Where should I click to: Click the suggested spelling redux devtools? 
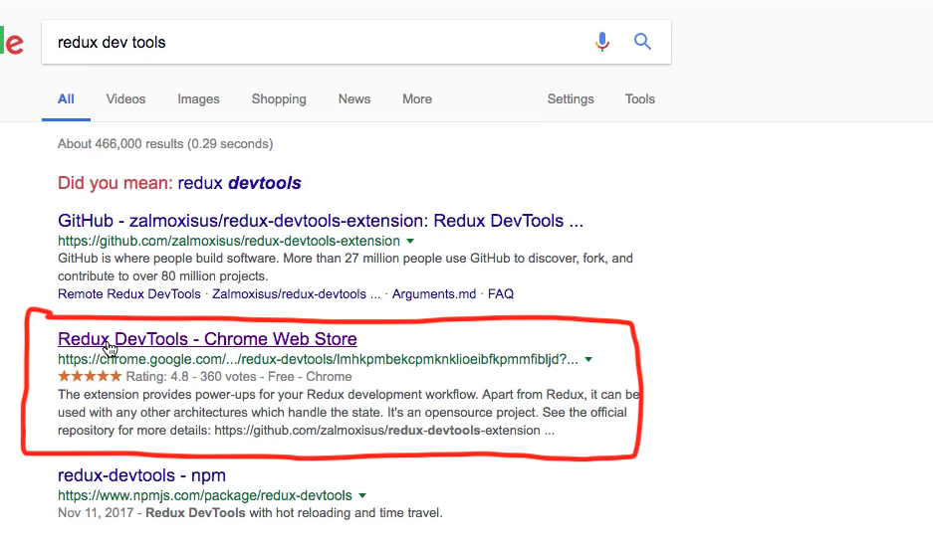pyautogui.click(x=239, y=183)
